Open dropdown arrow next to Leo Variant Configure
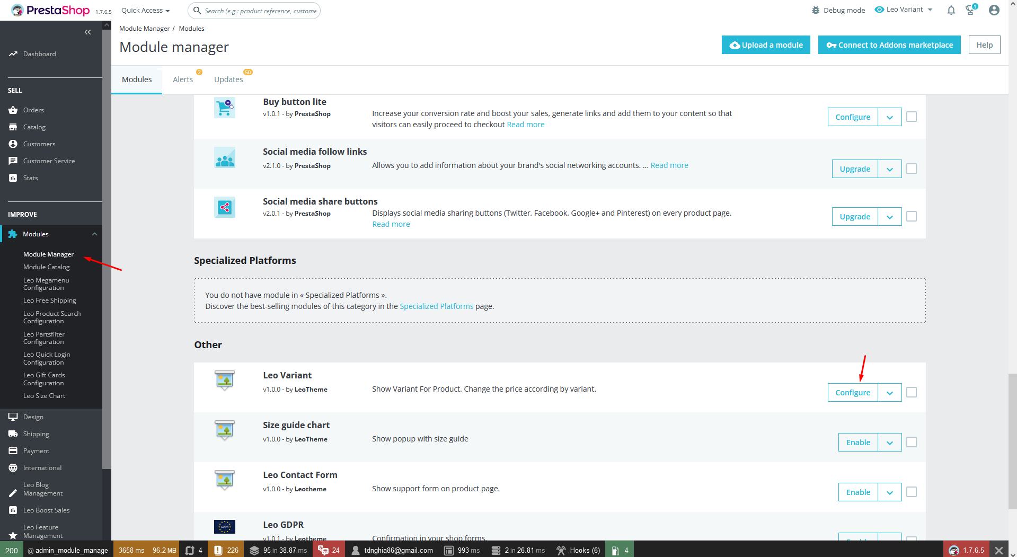The width and height of the screenshot is (1017, 557). tap(890, 393)
